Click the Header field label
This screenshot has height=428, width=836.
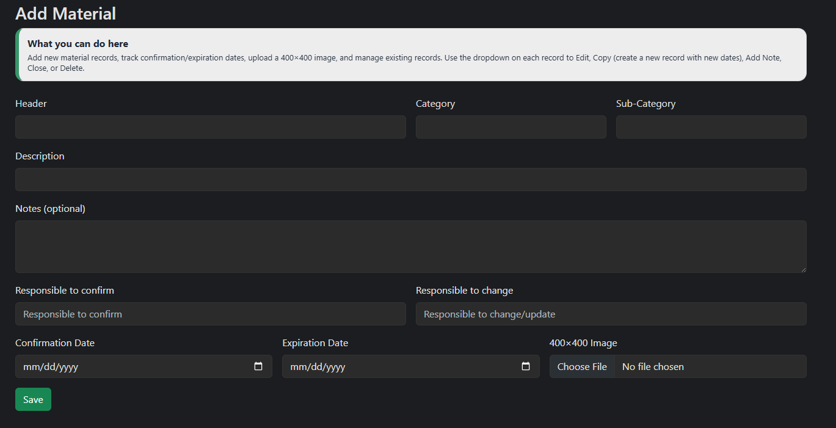point(31,104)
